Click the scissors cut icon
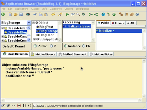This screenshot has height=110, width=147. coord(35,14)
